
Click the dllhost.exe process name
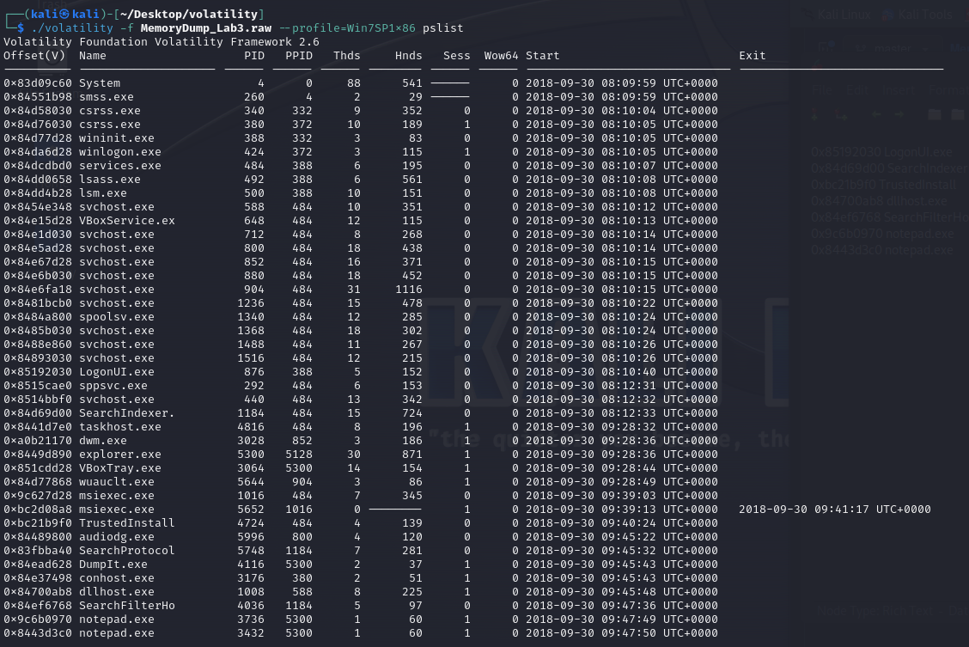pyautogui.click(x=117, y=591)
